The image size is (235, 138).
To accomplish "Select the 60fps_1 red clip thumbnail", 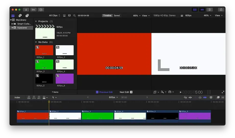I will (x=44, y=50).
